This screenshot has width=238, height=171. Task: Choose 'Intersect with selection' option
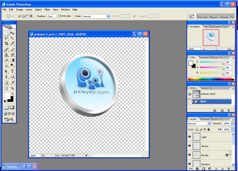click(31, 16)
